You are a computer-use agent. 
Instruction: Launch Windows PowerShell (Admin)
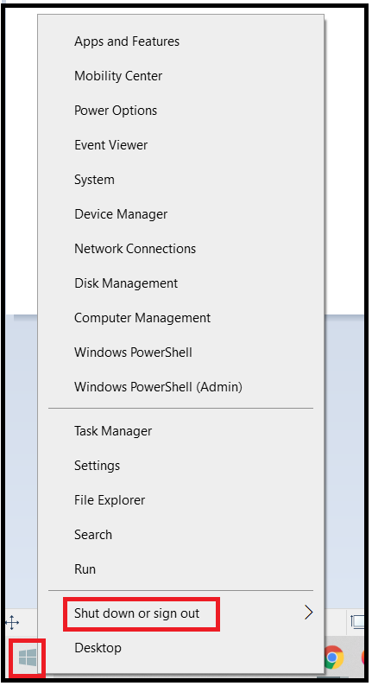pos(158,387)
